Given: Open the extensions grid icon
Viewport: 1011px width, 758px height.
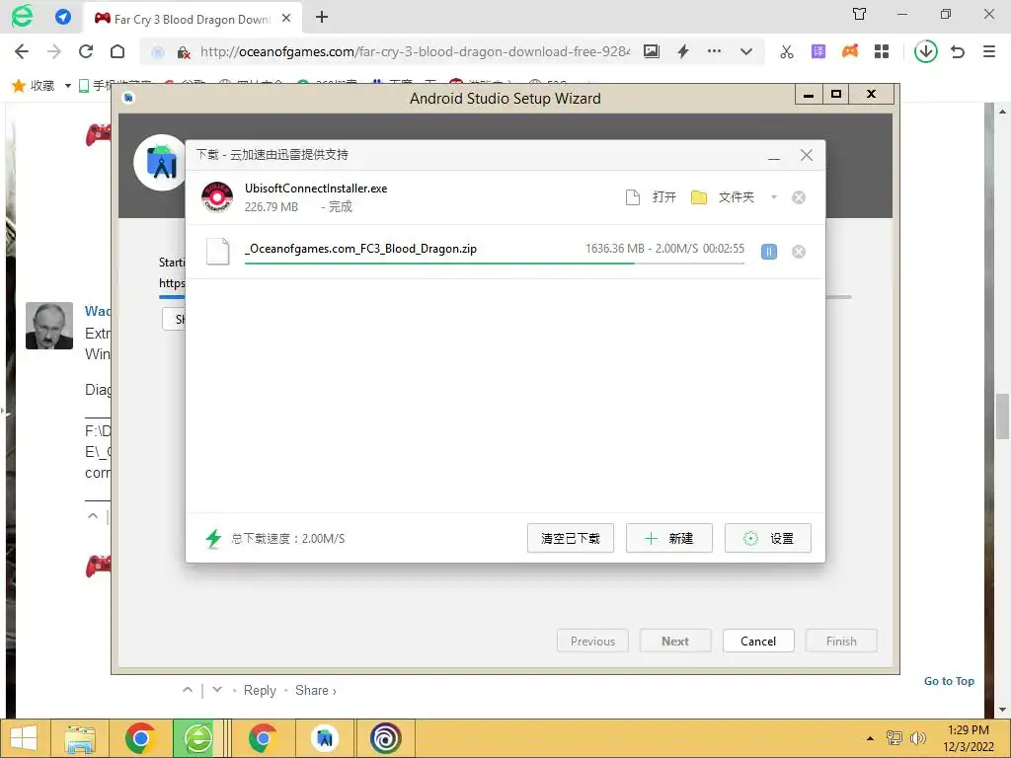Looking at the screenshot, I should [882, 51].
